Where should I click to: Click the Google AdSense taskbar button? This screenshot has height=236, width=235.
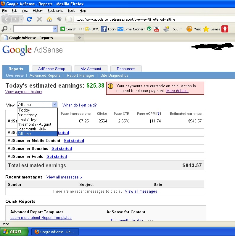tap(55, 232)
